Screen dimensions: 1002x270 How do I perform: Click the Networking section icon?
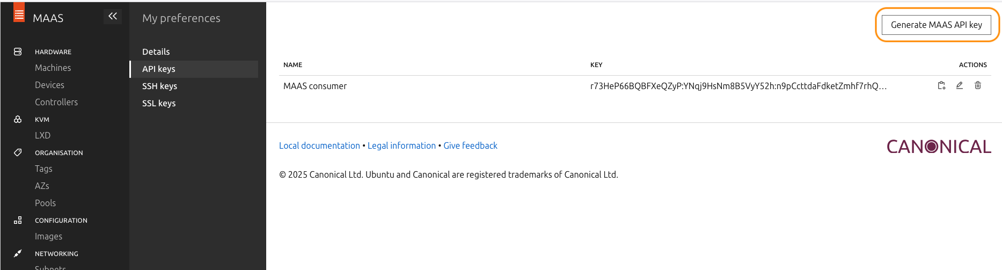18,253
